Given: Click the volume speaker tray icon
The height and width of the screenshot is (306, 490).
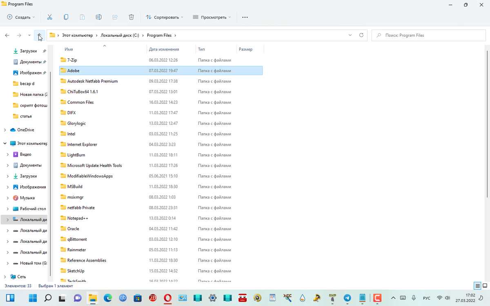Looking at the screenshot, I should coord(447,298).
